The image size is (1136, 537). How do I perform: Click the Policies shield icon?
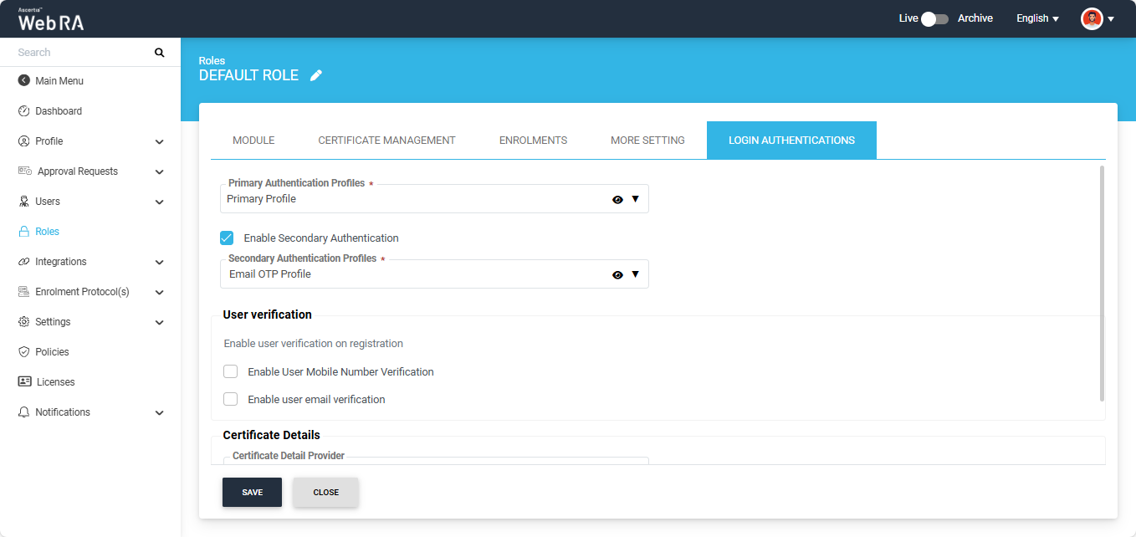(23, 352)
